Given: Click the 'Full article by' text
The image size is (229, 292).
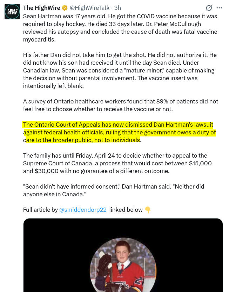Looking at the screenshot, I should point(40,210).
